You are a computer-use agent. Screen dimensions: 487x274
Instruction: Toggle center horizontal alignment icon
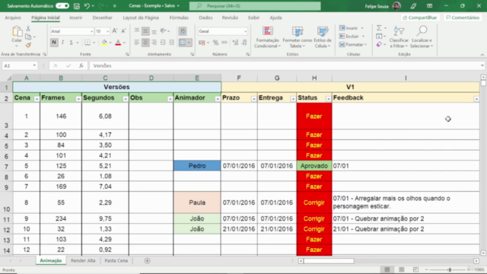tap(145, 43)
